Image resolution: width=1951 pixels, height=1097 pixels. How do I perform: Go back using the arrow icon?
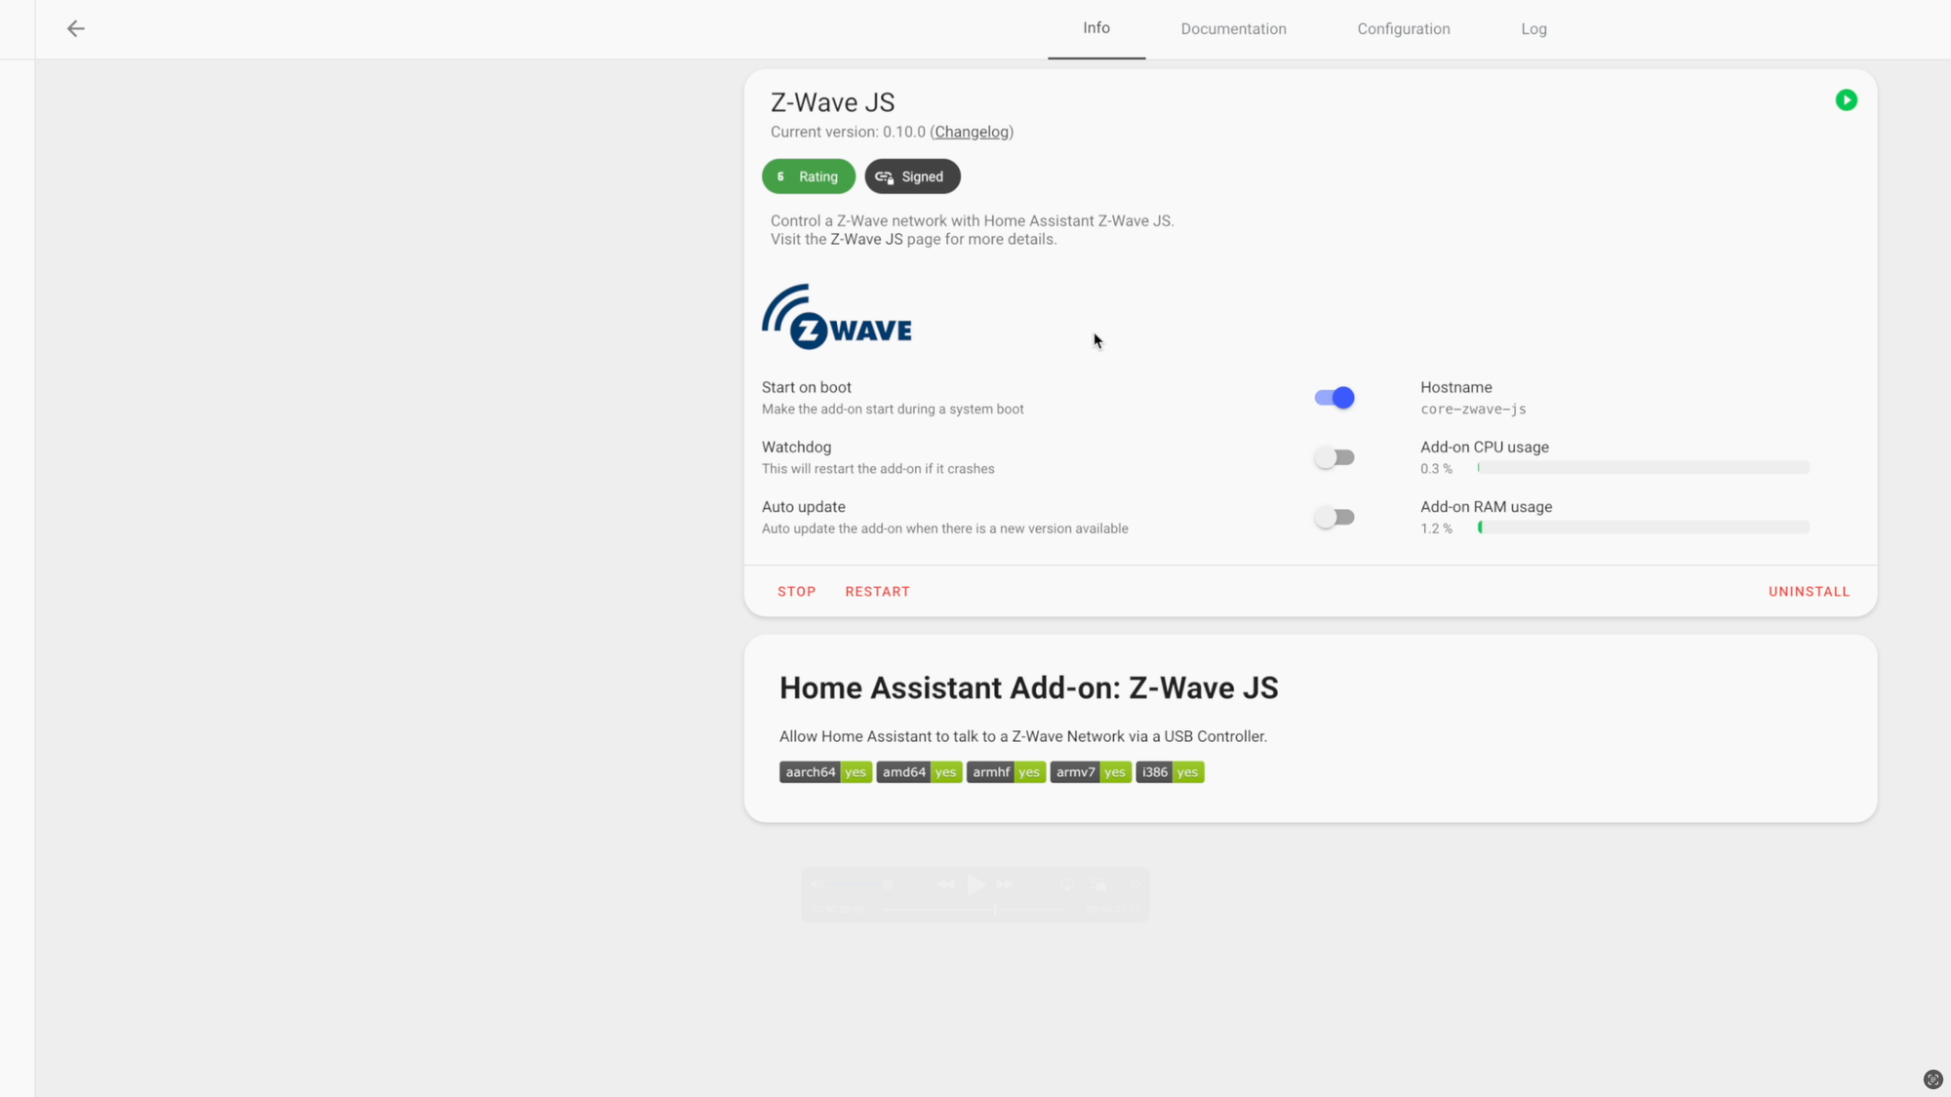pos(75,28)
